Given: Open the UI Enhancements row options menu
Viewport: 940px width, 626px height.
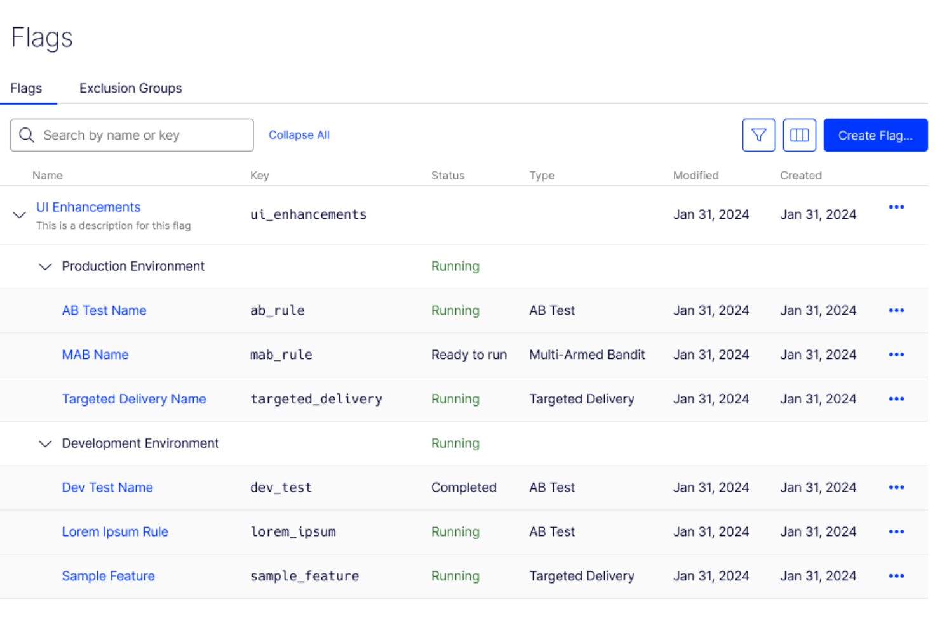Looking at the screenshot, I should click(896, 207).
